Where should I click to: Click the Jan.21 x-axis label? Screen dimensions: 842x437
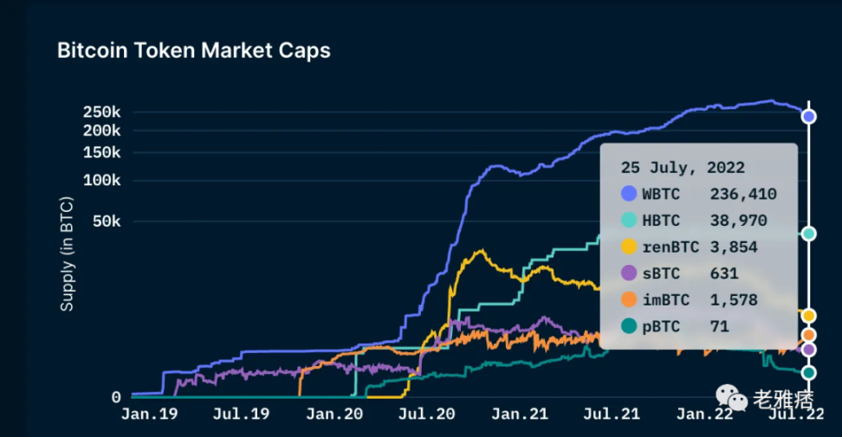coord(525,415)
